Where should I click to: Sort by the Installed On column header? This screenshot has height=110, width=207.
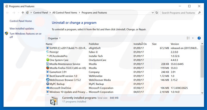click(x=142, y=44)
